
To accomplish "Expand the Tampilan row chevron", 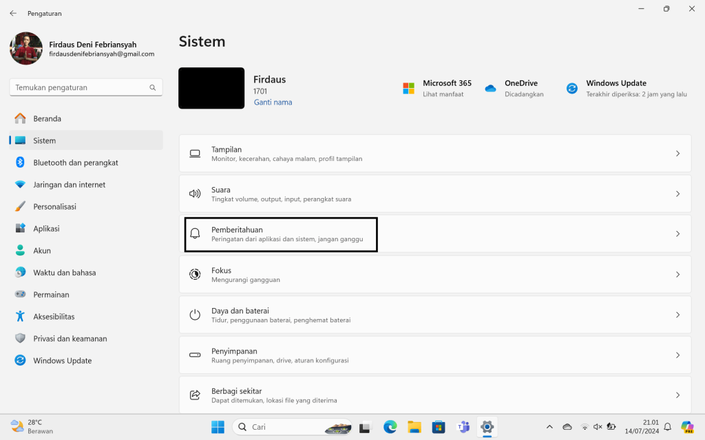I will click(677, 154).
